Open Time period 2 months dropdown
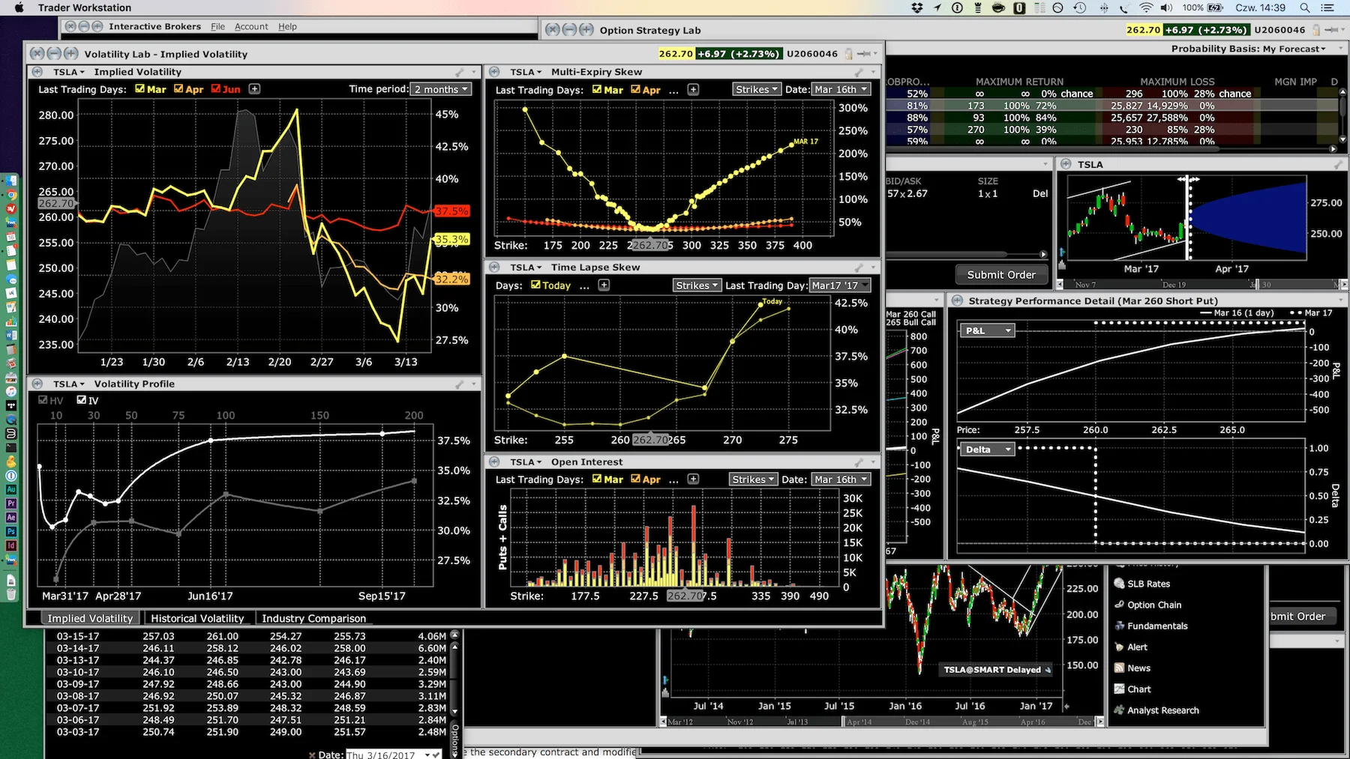Screen dimensions: 1350x759 [x=441, y=89]
